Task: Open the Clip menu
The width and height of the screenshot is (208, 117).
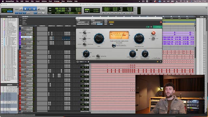Action: pyautogui.click(x=32, y=1)
